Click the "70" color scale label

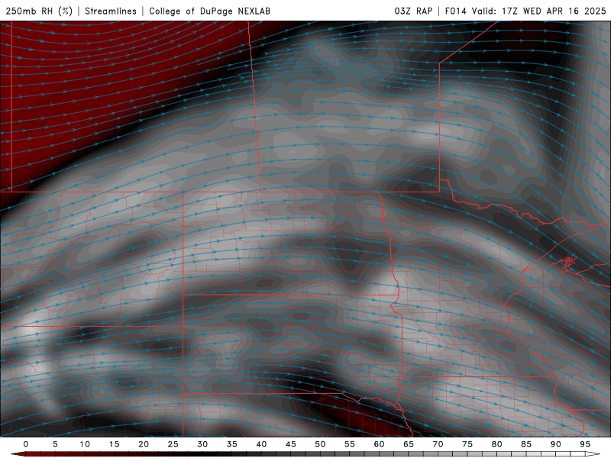(438, 444)
